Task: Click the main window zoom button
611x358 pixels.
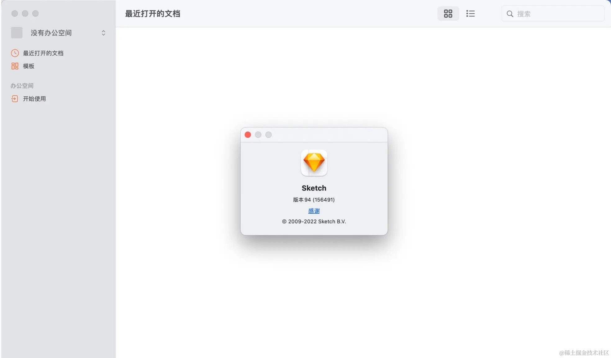Action: pos(35,14)
